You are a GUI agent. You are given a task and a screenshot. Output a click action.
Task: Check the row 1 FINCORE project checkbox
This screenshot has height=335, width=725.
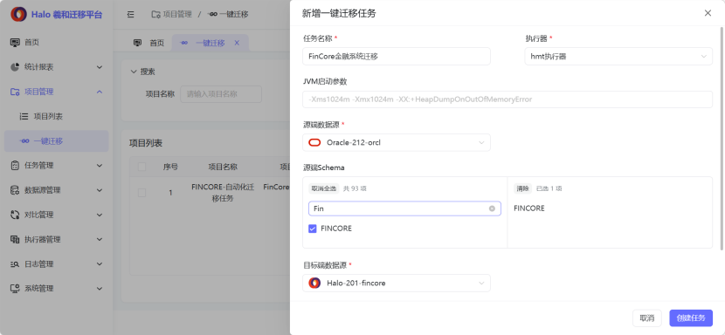click(x=142, y=193)
